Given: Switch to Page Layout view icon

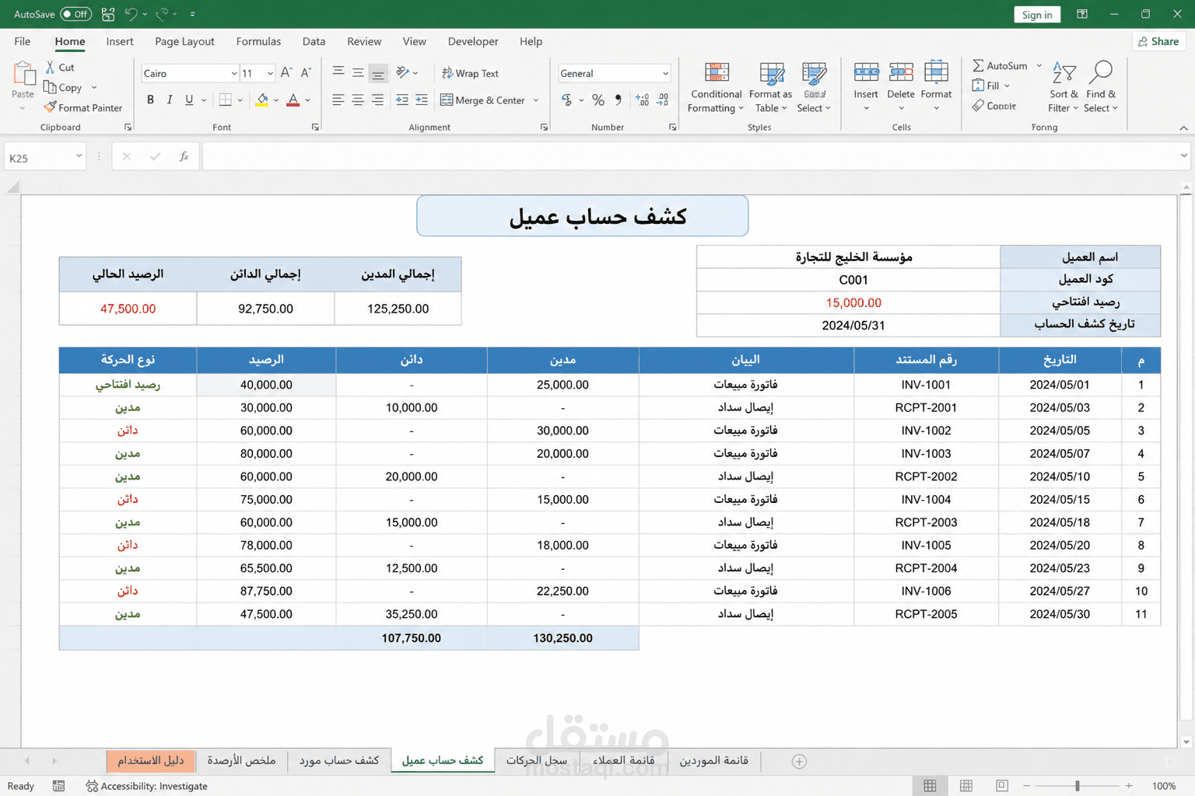Looking at the screenshot, I should pyautogui.click(x=966, y=786).
